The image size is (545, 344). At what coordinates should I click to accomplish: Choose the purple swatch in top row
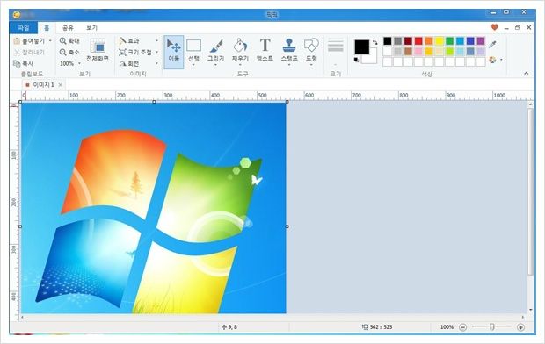(481, 41)
